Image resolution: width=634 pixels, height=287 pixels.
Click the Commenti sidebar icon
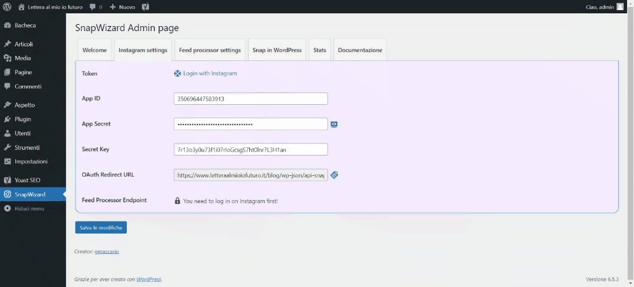click(x=7, y=86)
